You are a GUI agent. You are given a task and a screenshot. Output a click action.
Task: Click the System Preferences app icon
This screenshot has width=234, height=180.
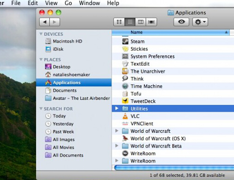click(x=125, y=56)
